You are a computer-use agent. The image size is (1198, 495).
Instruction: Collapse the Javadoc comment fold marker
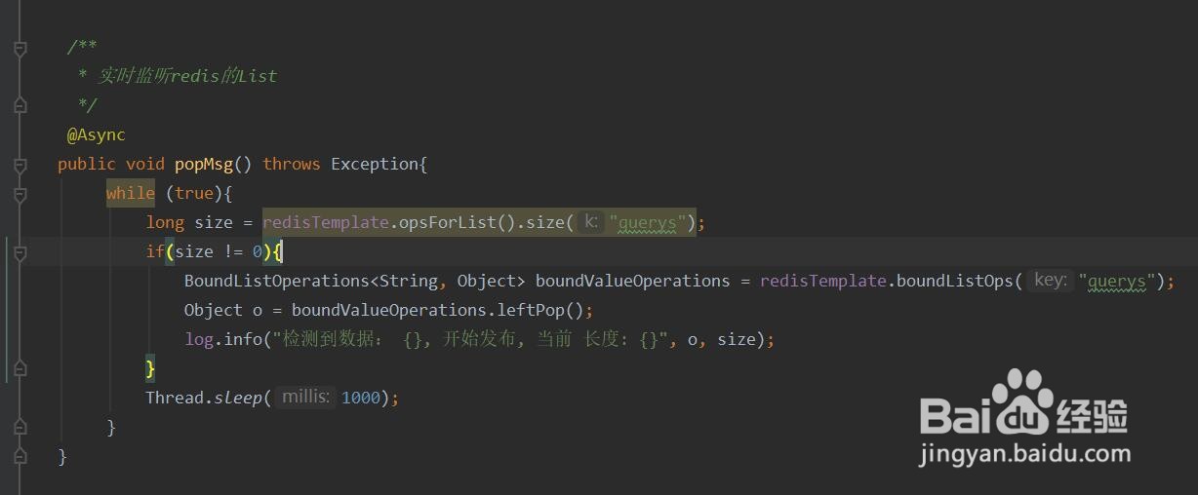(20, 48)
